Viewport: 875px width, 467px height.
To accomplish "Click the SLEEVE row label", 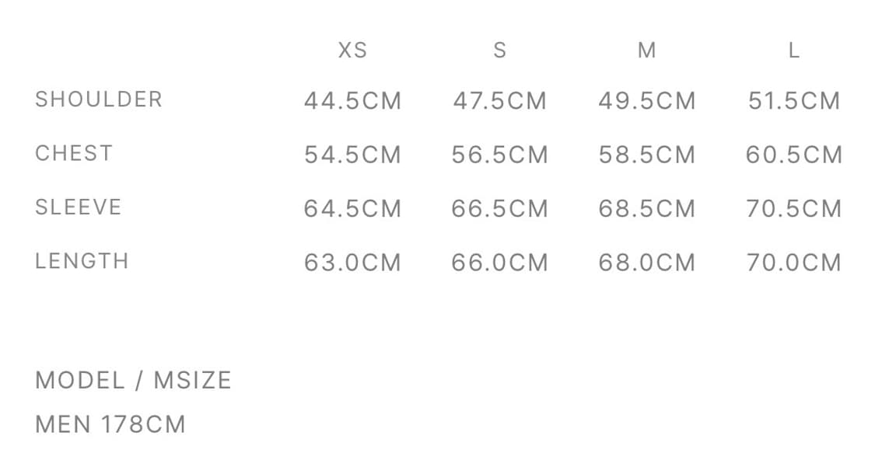I will coord(79,207).
